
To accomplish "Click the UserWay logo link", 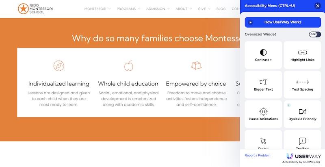I will 303,156.
